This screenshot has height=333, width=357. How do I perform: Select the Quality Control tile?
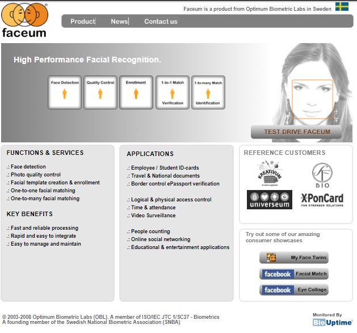point(100,92)
